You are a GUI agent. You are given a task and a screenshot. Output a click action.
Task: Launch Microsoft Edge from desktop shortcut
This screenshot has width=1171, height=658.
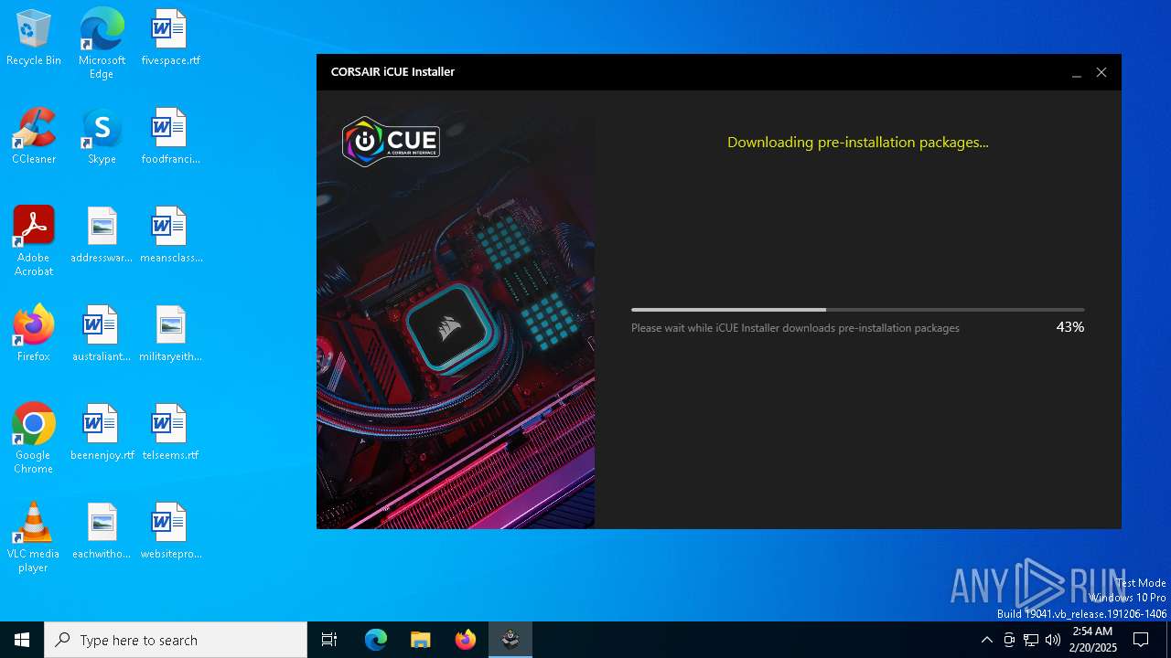pos(102,43)
